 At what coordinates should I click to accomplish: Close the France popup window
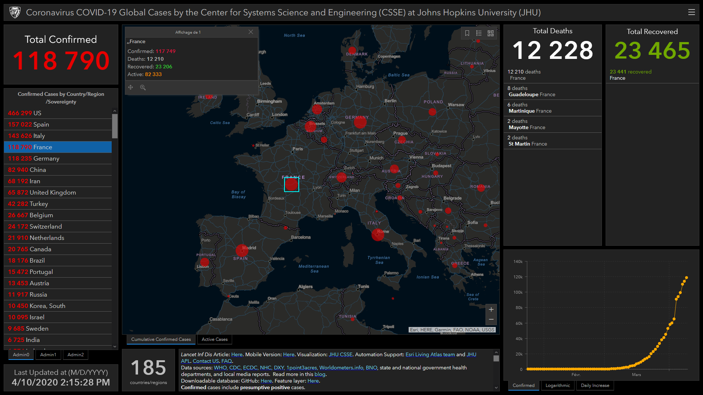click(251, 32)
